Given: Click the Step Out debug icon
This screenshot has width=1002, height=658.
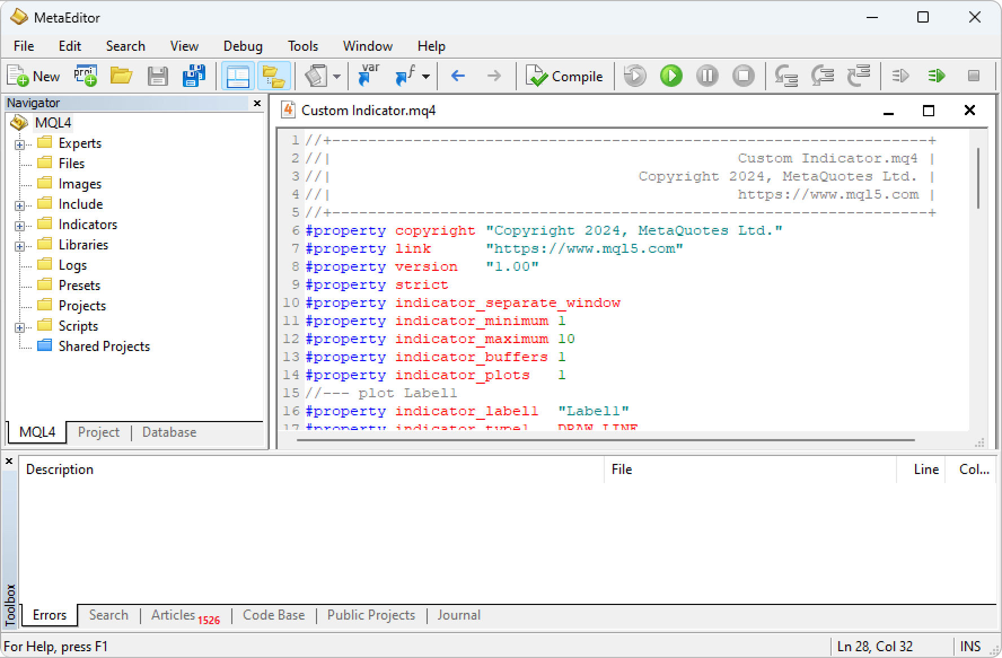Looking at the screenshot, I should pyautogui.click(x=858, y=76).
